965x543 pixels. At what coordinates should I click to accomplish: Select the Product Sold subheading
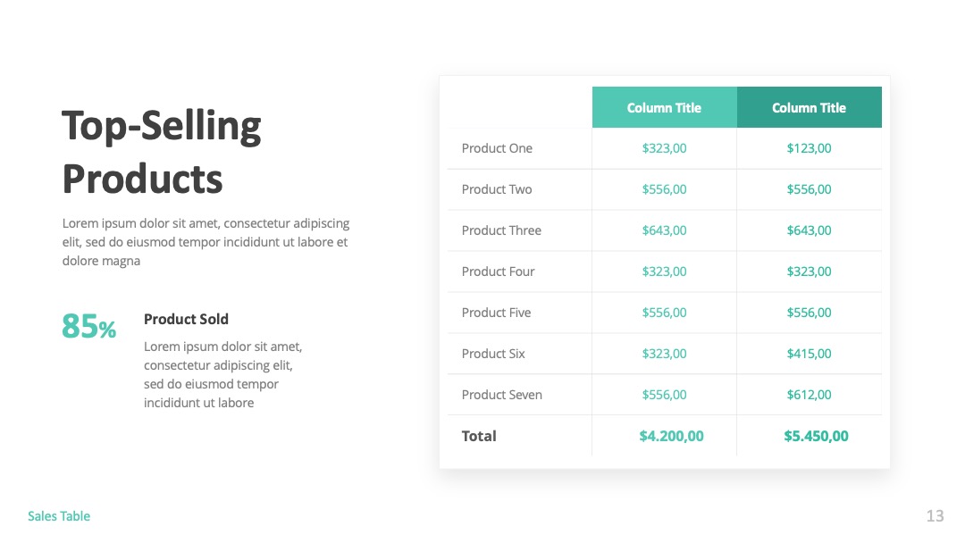click(186, 319)
